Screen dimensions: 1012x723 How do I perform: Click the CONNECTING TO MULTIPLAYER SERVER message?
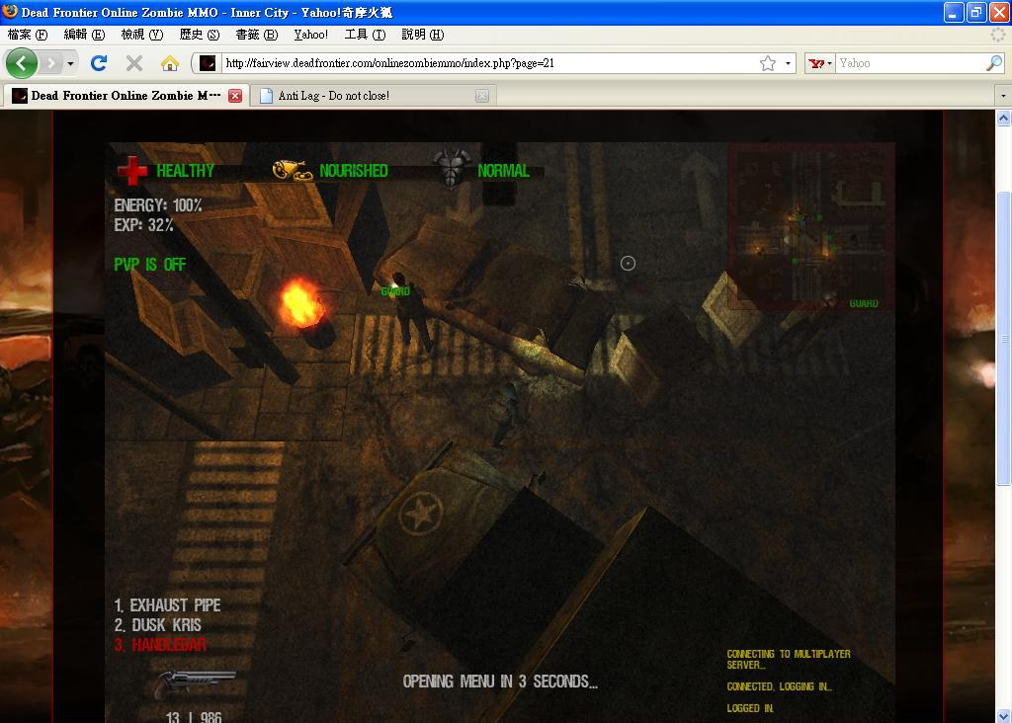pos(789,659)
